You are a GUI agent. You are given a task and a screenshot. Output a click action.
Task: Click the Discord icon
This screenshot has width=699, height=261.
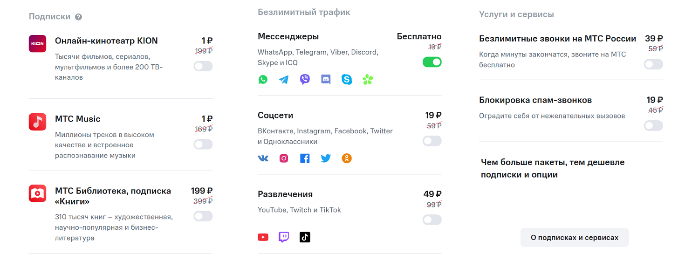click(x=326, y=80)
